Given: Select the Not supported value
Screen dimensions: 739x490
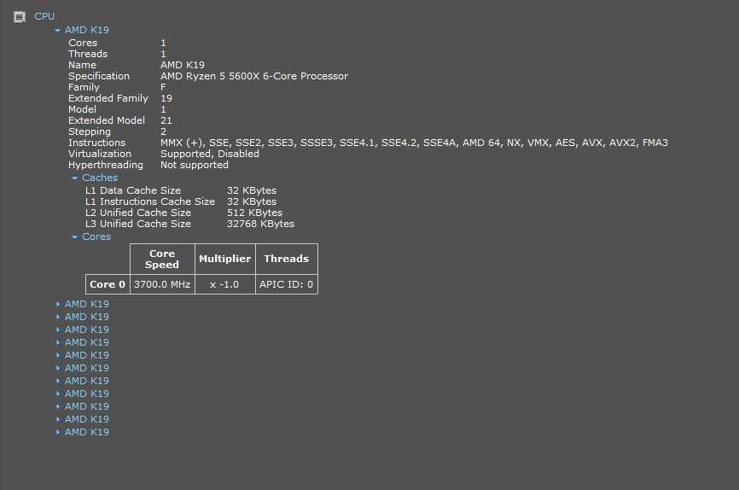Looking at the screenshot, I should pyautogui.click(x=195, y=165).
